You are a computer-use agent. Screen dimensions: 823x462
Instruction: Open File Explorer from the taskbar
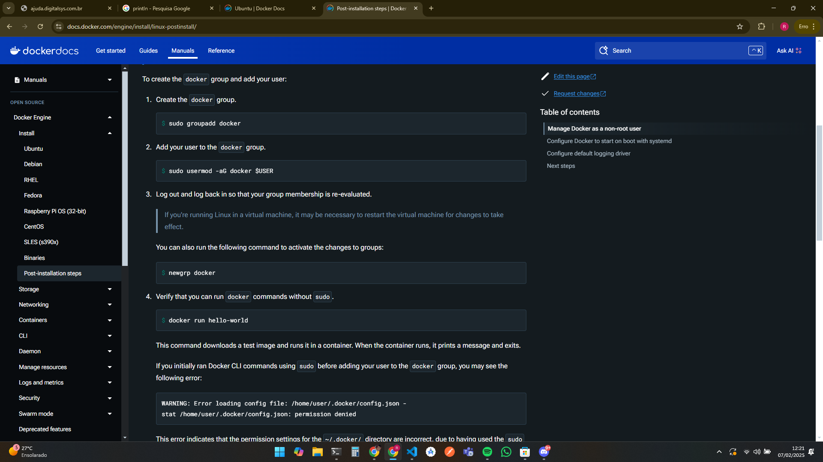317,452
